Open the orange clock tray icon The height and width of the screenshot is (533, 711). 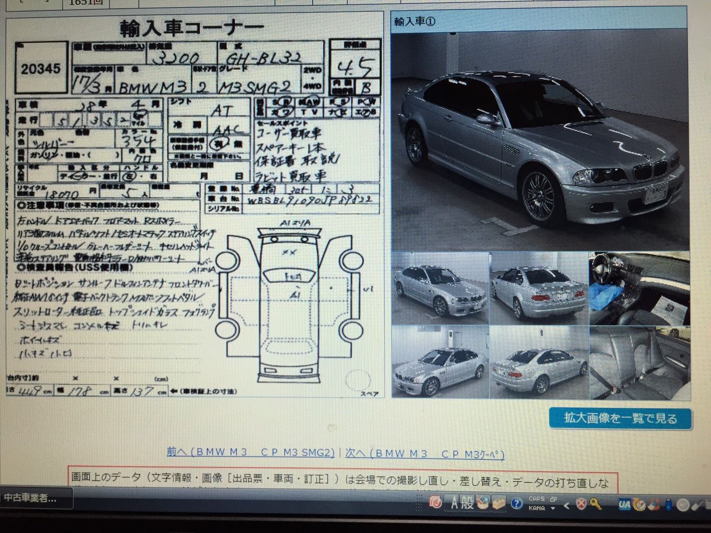(639, 504)
